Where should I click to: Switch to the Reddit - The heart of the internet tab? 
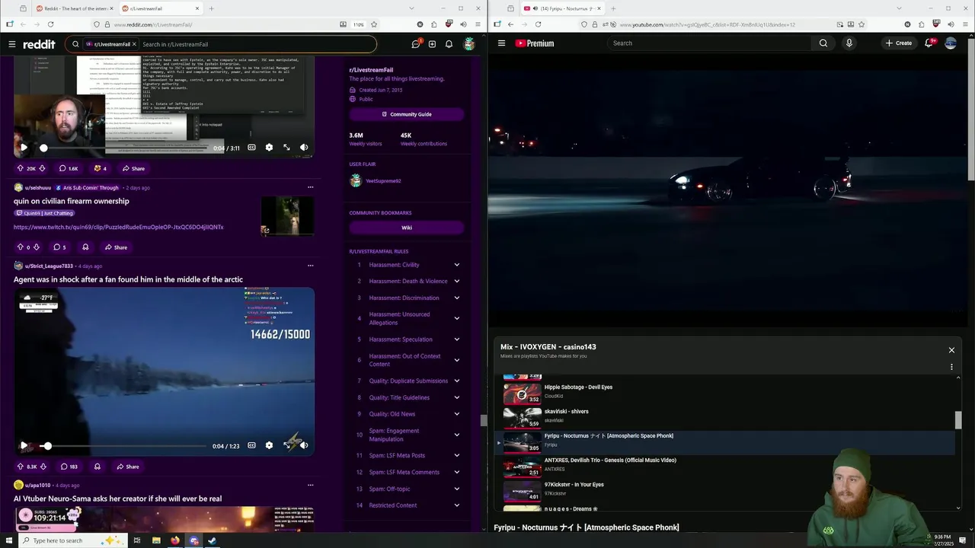pyautogui.click(x=74, y=8)
